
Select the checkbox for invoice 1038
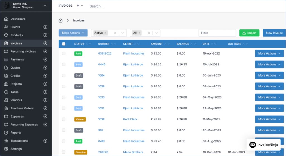point(64,119)
